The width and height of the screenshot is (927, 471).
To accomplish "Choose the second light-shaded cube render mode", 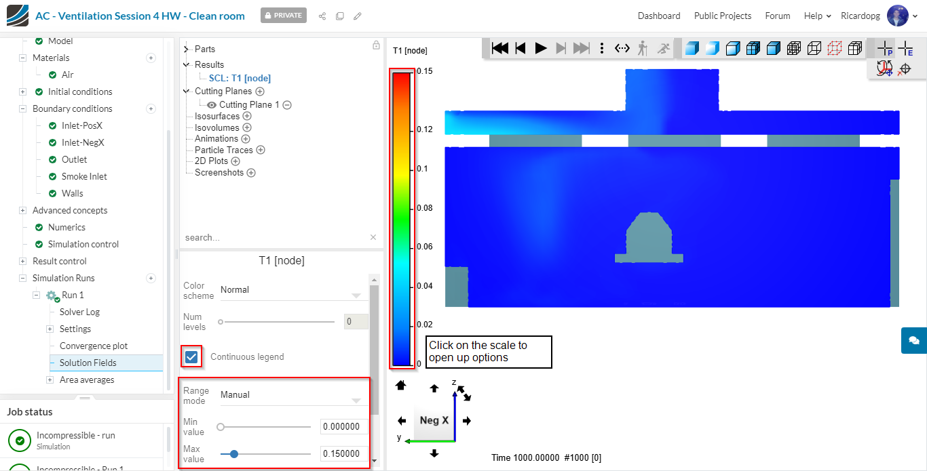I will point(712,48).
